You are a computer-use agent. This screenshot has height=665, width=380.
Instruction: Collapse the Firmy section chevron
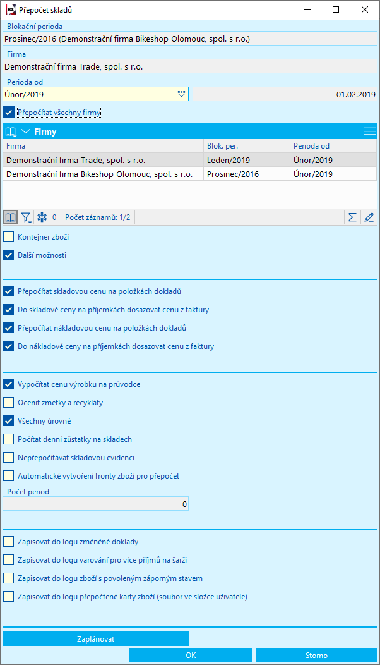pos(25,132)
